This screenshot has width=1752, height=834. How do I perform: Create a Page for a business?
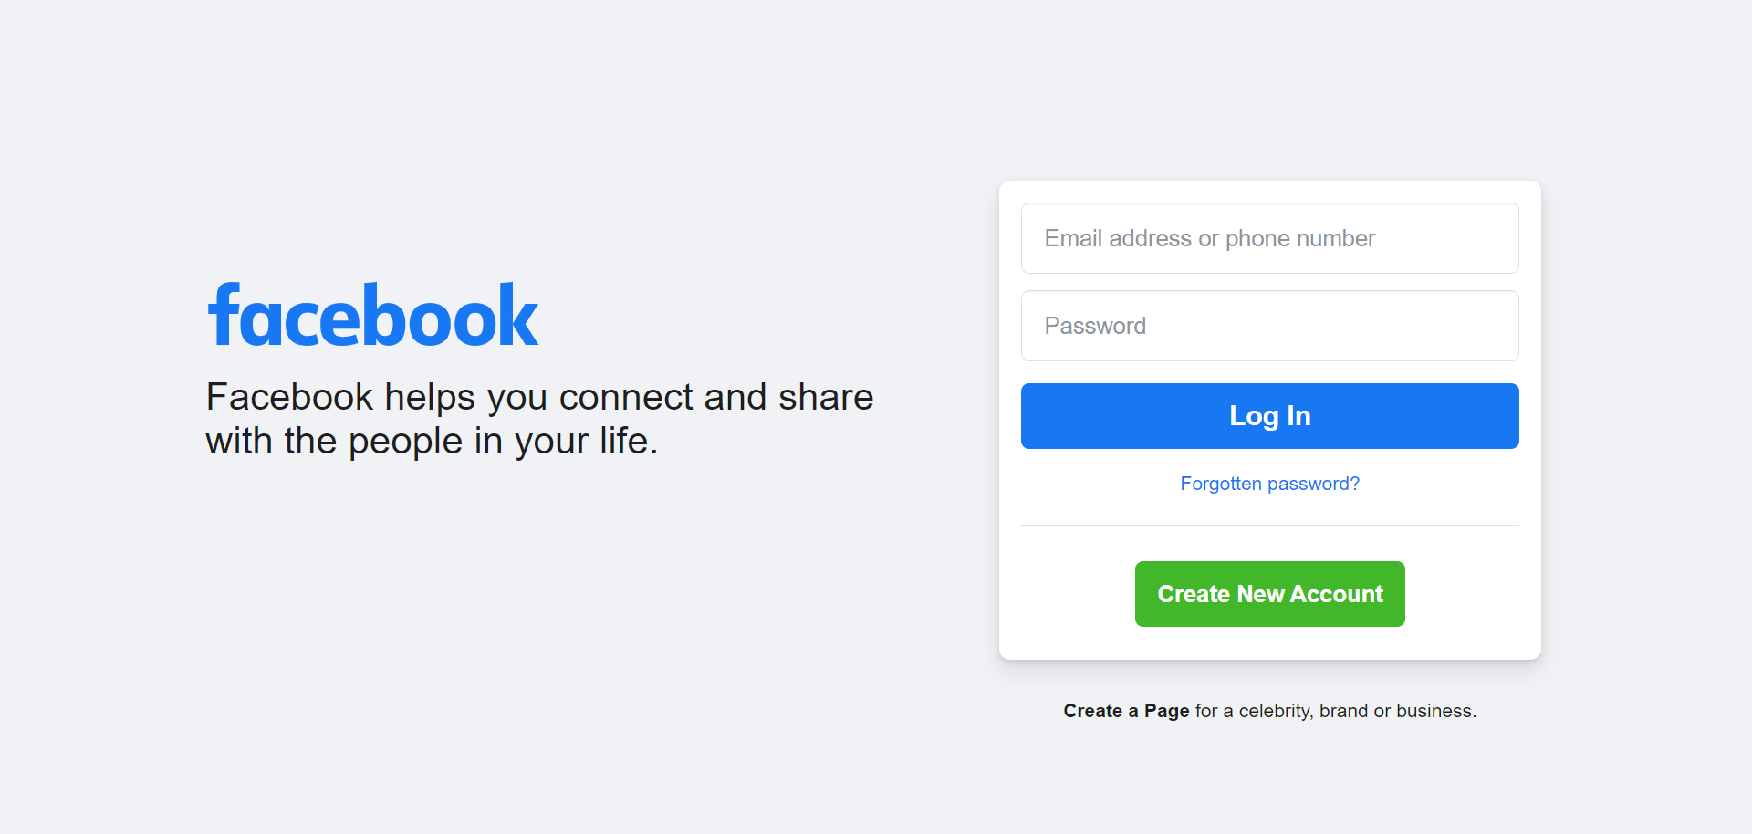[x=1126, y=711]
